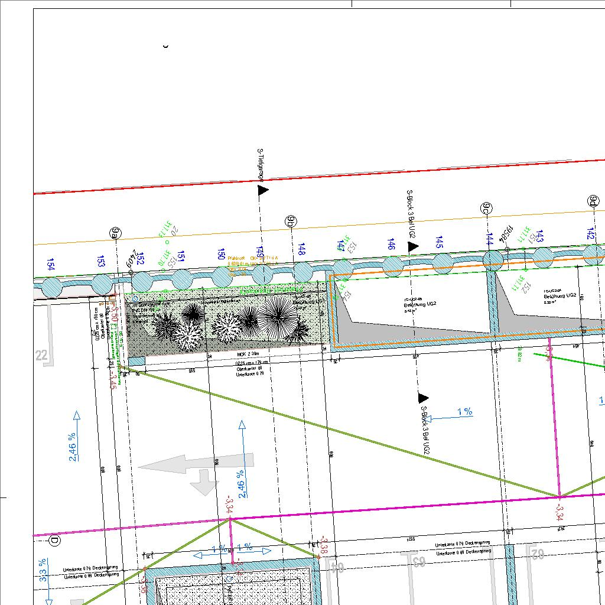Select the grid axis bubble 9b
The height and width of the screenshot is (605, 605).
click(291, 222)
